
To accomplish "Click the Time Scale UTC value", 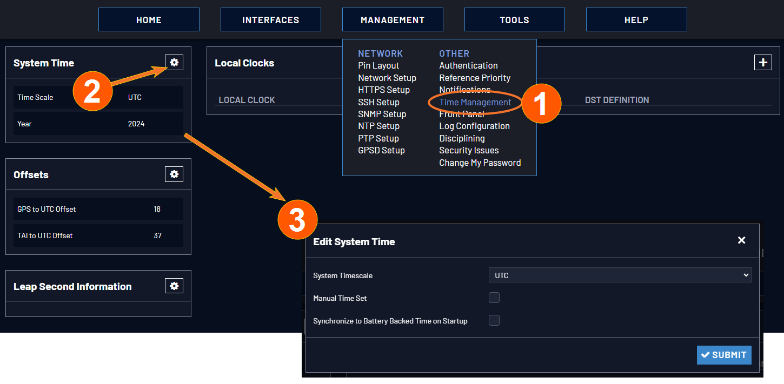I will click(x=135, y=97).
